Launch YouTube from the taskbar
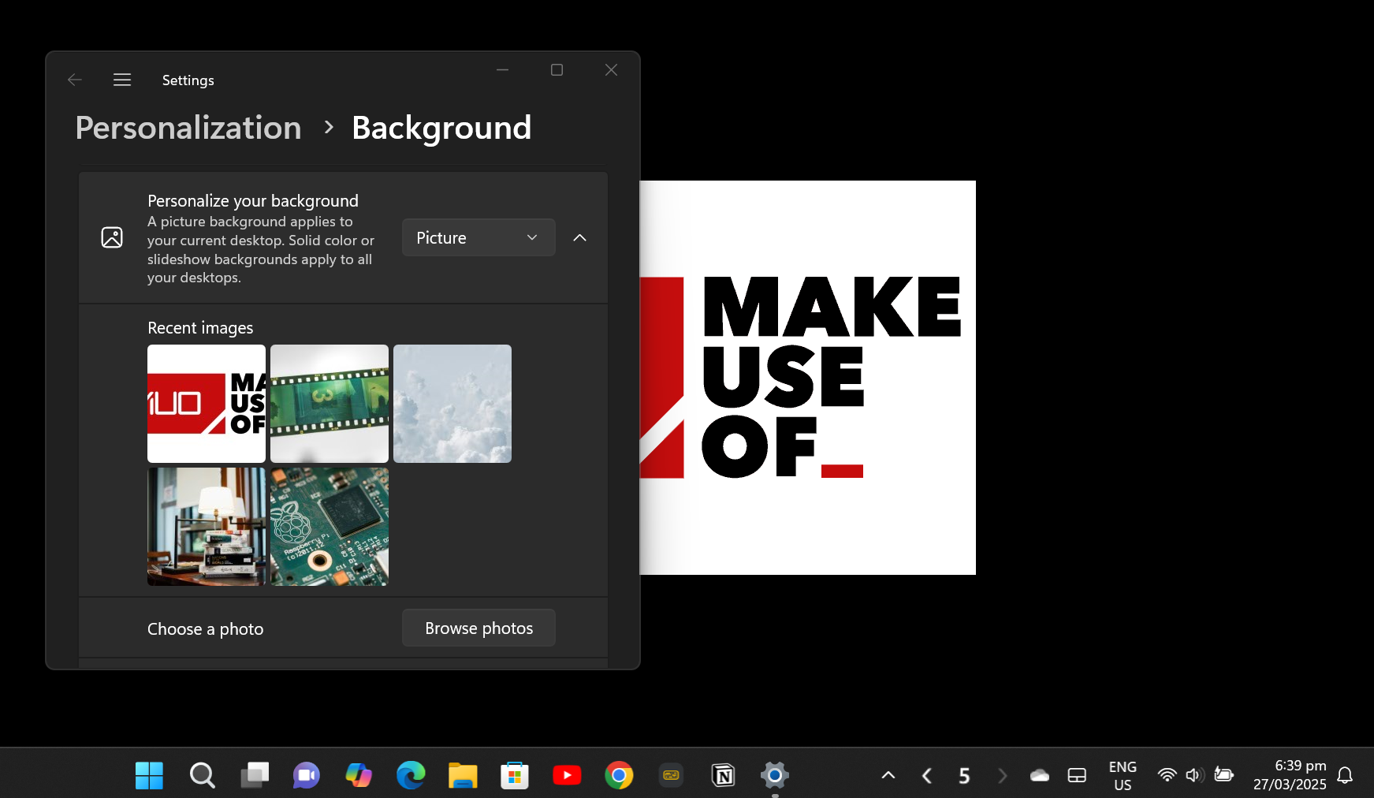1374x798 pixels. click(567, 775)
